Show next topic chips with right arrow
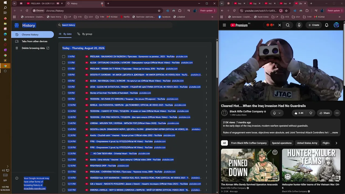Image resolution: width=345 pixels, height=194 pixels. tap(336, 143)
